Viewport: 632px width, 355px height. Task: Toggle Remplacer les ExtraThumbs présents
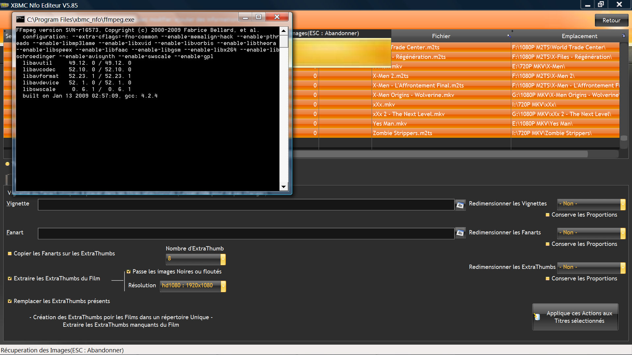(x=10, y=301)
